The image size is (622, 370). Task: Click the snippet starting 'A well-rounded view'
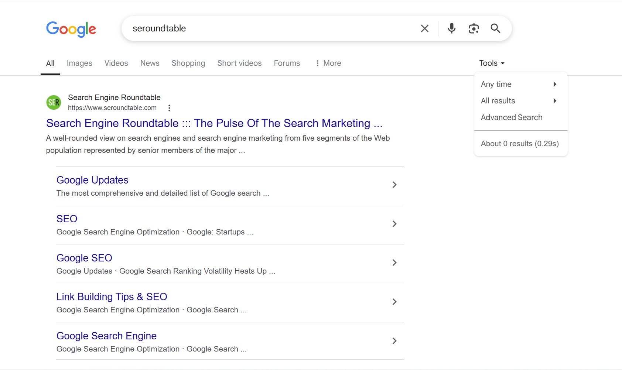218,144
